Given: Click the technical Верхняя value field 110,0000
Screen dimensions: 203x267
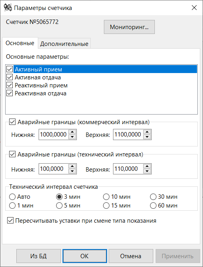Looking at the screenshot, I should [128, 169].
